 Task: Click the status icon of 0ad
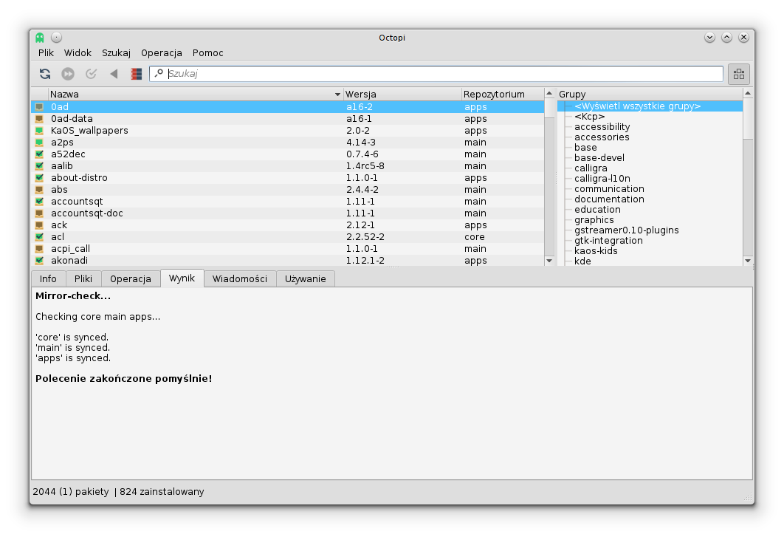tap(40, 107)
